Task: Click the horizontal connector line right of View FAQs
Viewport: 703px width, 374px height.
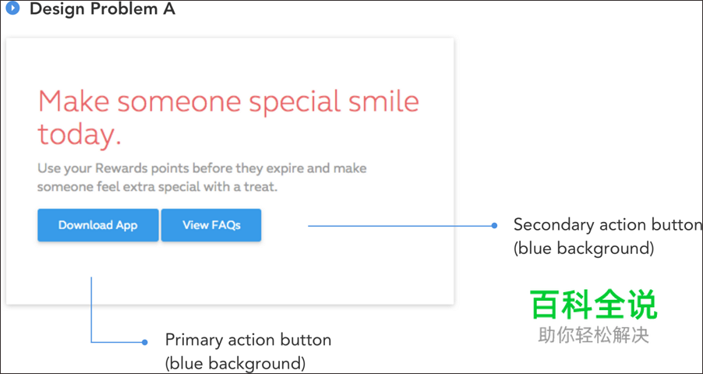Action: [x=397, y=226]
